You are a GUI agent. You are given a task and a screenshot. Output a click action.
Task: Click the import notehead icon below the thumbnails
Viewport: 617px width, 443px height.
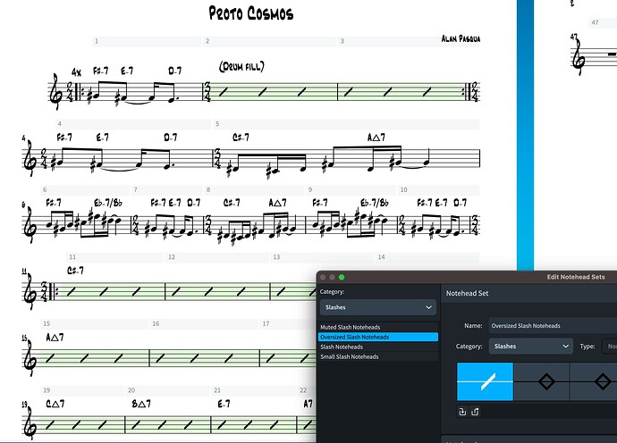coord(462,412)
